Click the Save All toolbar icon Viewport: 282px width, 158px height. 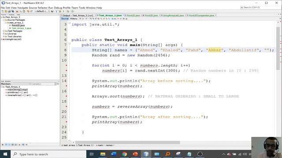point(13,11)
